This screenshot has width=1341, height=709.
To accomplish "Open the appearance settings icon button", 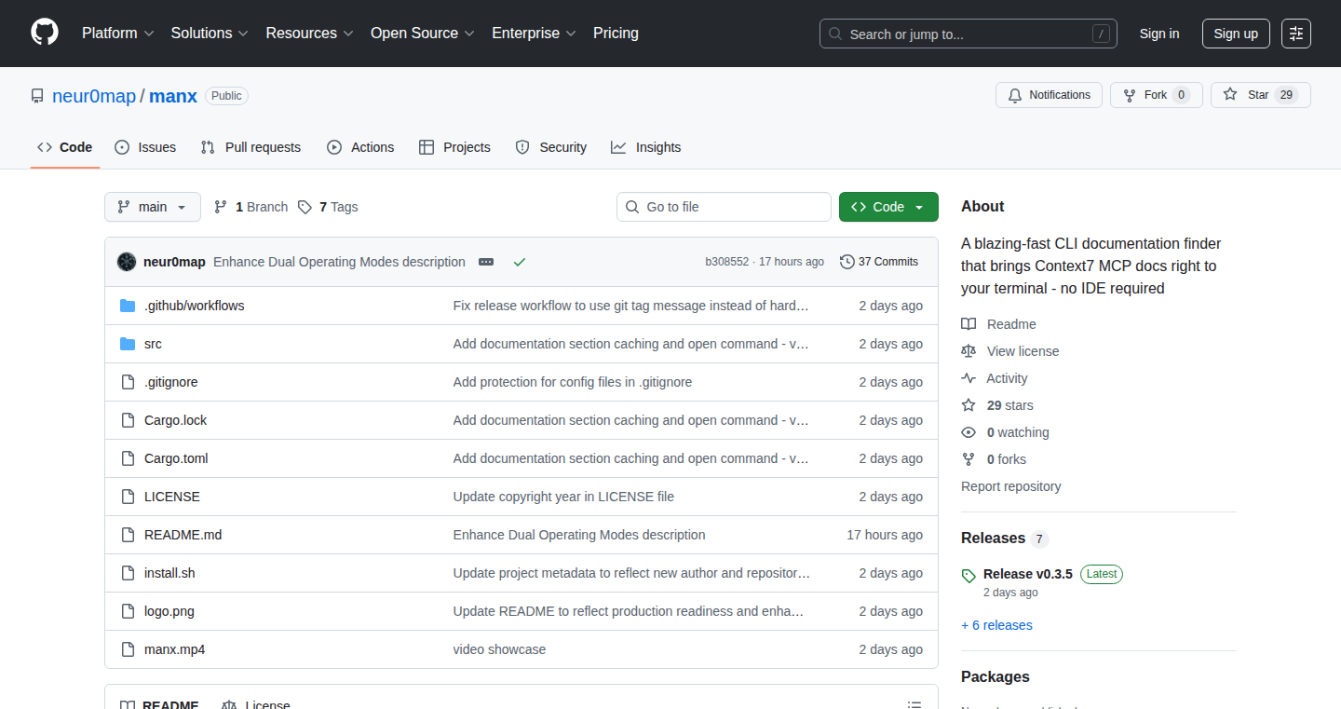I will click(1296, 34).
